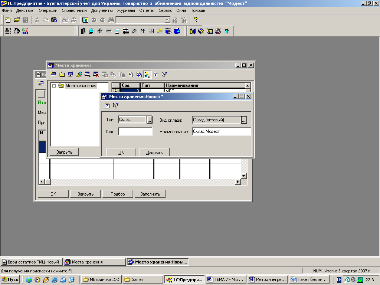Click the context help arrow in Место хранения:Новый
This screenshot has width=380, height=285.
116,105
